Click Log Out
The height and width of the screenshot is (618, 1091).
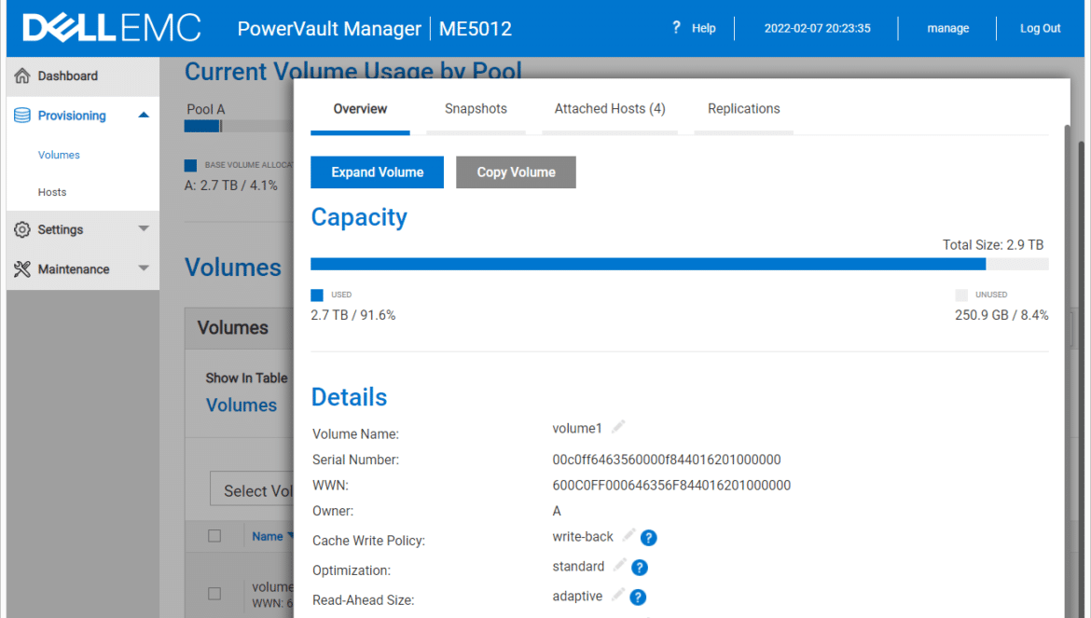coord(1041,29)
